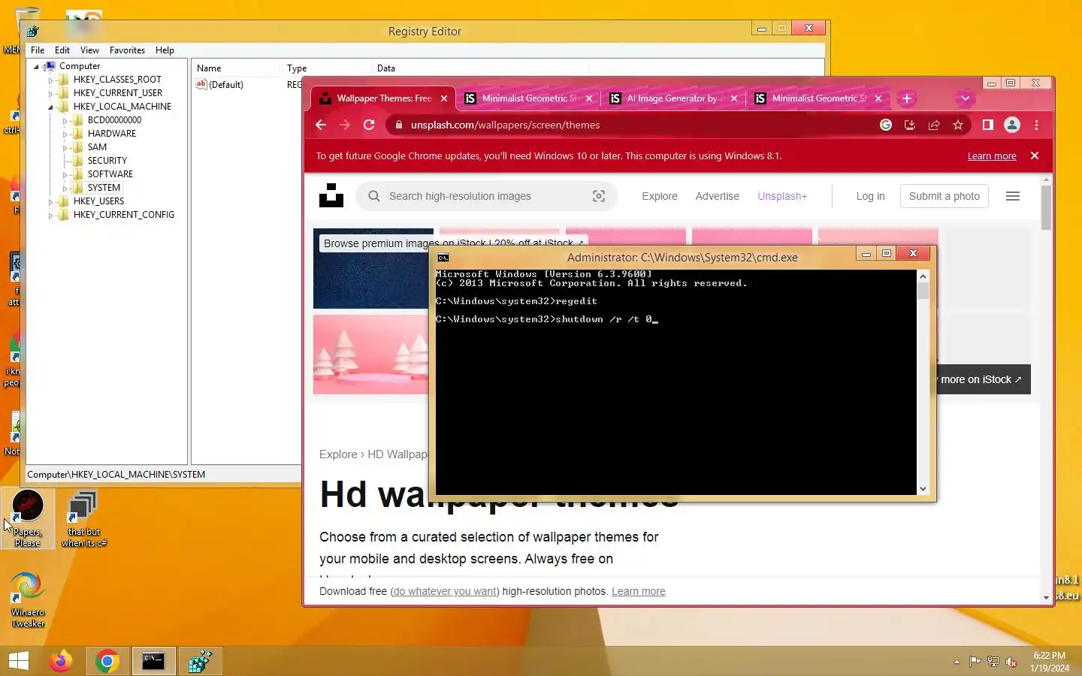Open Firefox from the taskbar
Screen dimensions: 1082x676
61,661
